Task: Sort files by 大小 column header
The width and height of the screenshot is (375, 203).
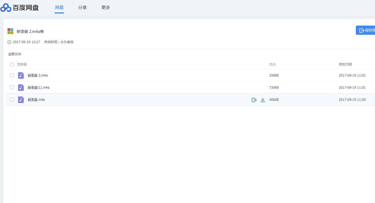Action: point(272,65)
